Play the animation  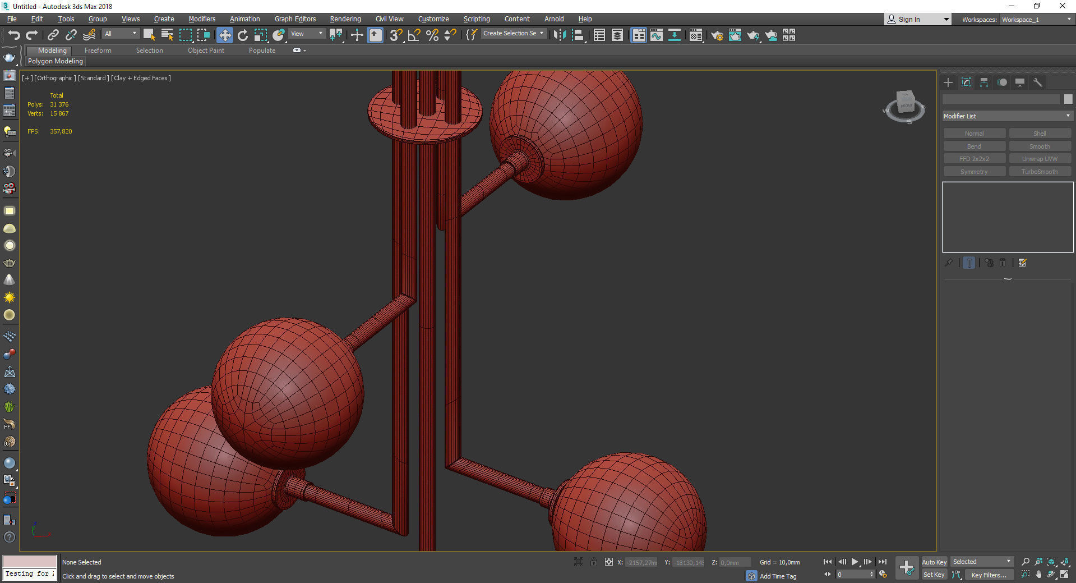[x=855, y=562]
